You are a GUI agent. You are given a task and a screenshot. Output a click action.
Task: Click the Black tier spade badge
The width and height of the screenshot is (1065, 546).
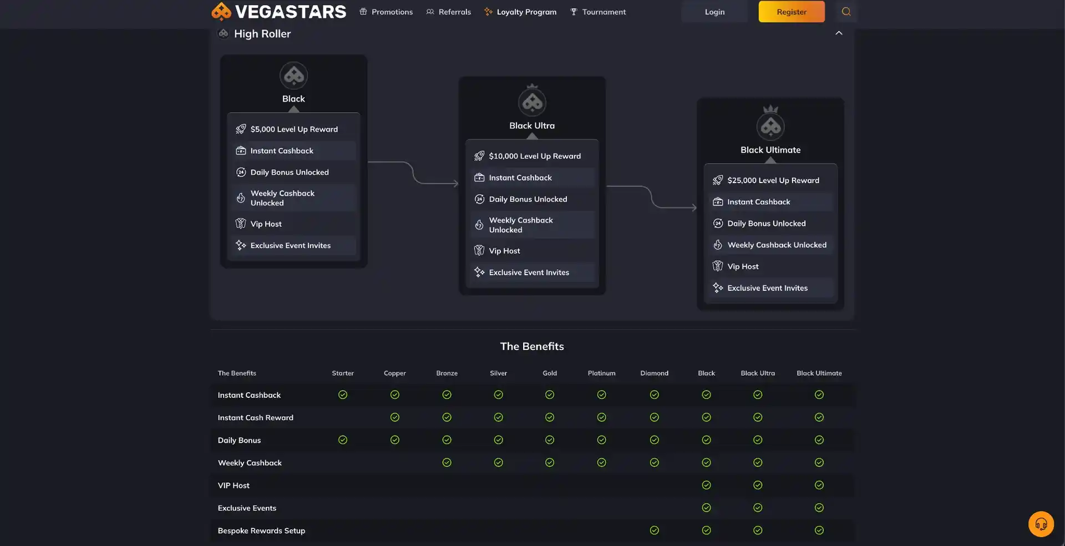[x=293, y=76]
